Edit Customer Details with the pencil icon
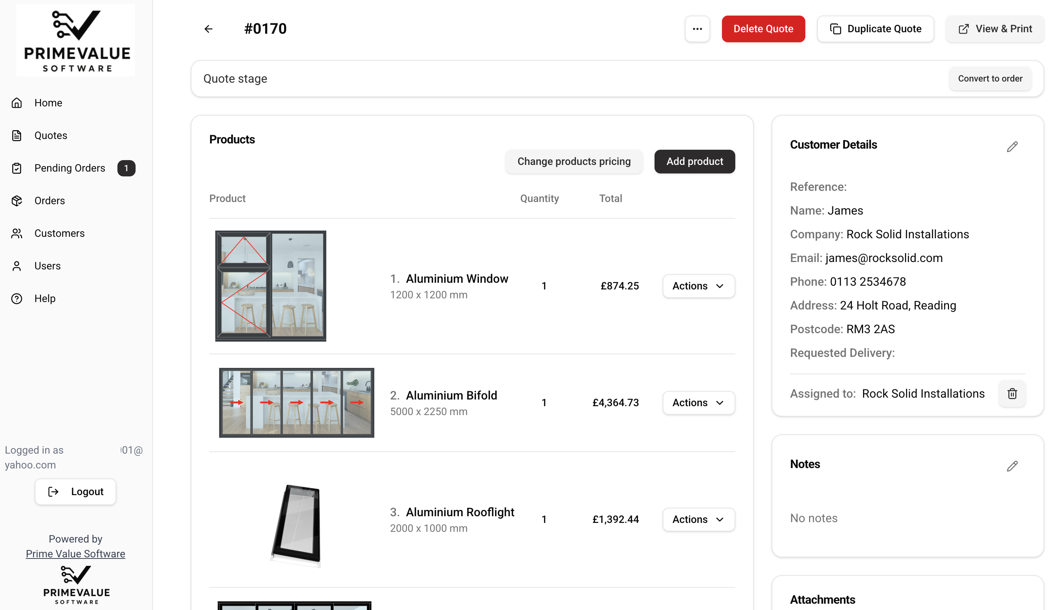 tap(1012, 147)
